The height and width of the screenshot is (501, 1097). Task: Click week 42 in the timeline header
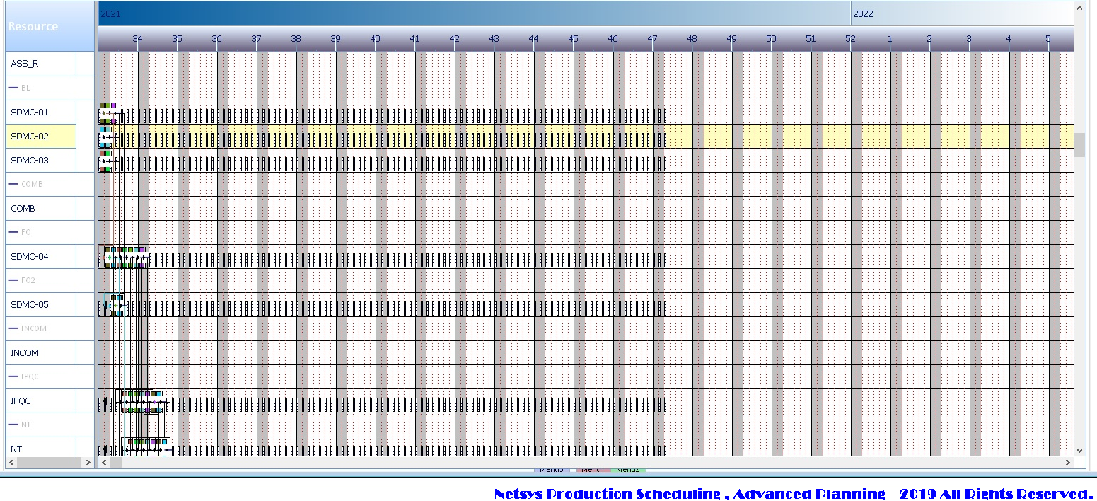[454, 39]
